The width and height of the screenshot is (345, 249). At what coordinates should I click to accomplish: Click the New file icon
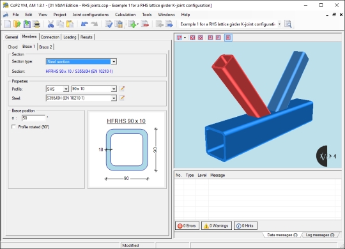(7, 24)
